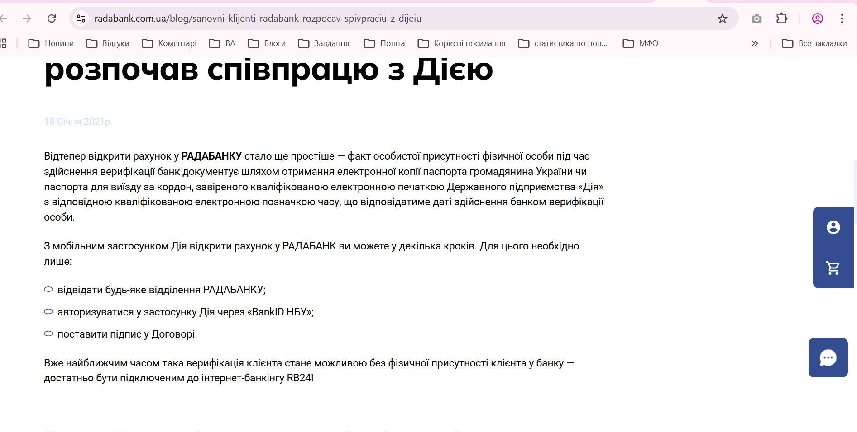Open the статистика по нов... bookmarks folder
The width and height of the screenshot is (857, 432).
[563, 43]
